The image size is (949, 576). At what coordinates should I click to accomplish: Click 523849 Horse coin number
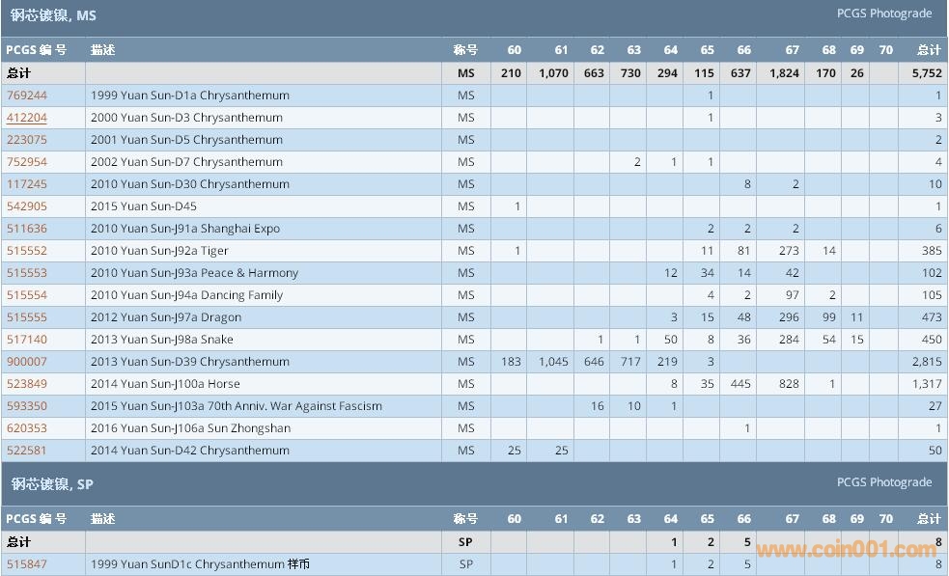click(27, 384)
